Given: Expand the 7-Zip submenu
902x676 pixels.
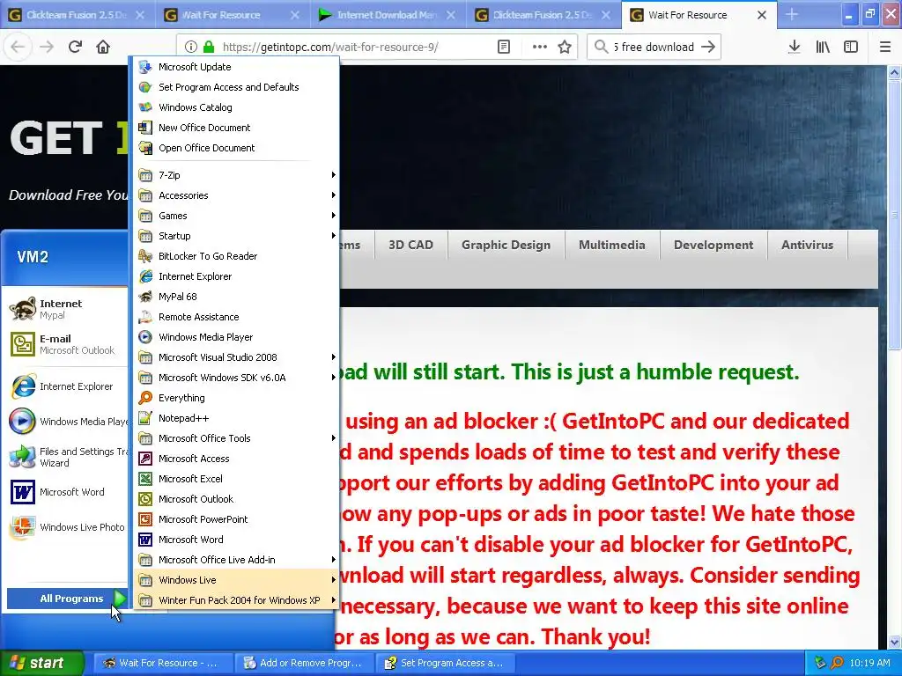Looking at the screenshot, I should [x=236, y=175].
